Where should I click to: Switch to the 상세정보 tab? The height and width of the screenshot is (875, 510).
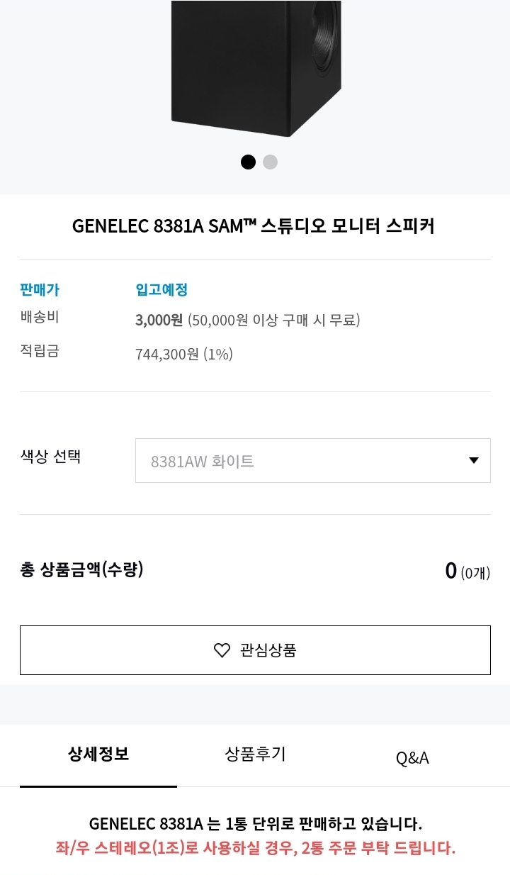coord(98,754)
